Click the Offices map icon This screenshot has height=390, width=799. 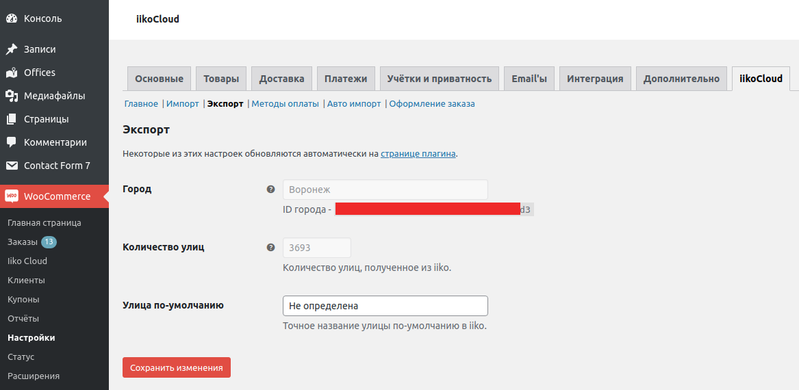pyautogui.click(x=12, y=73)
